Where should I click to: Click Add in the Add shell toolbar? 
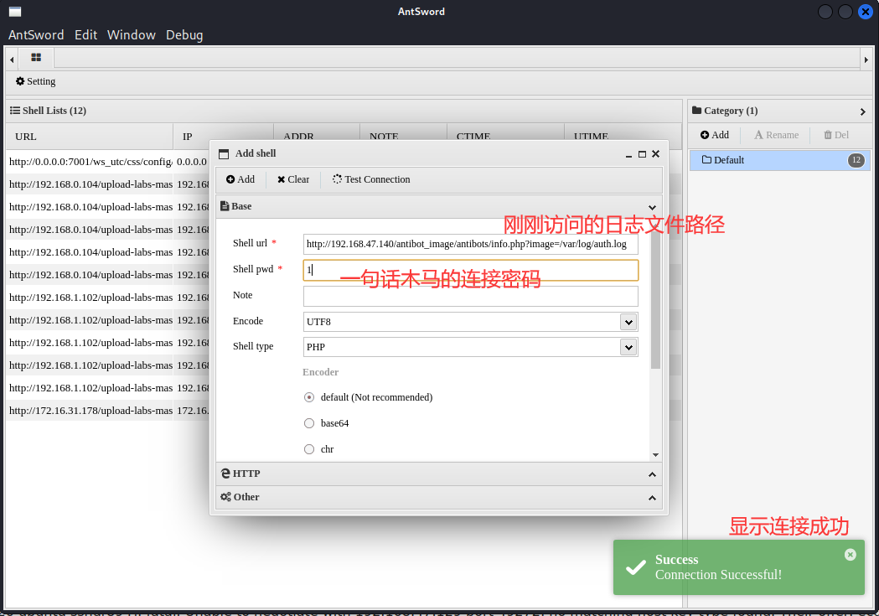(240, 179)
